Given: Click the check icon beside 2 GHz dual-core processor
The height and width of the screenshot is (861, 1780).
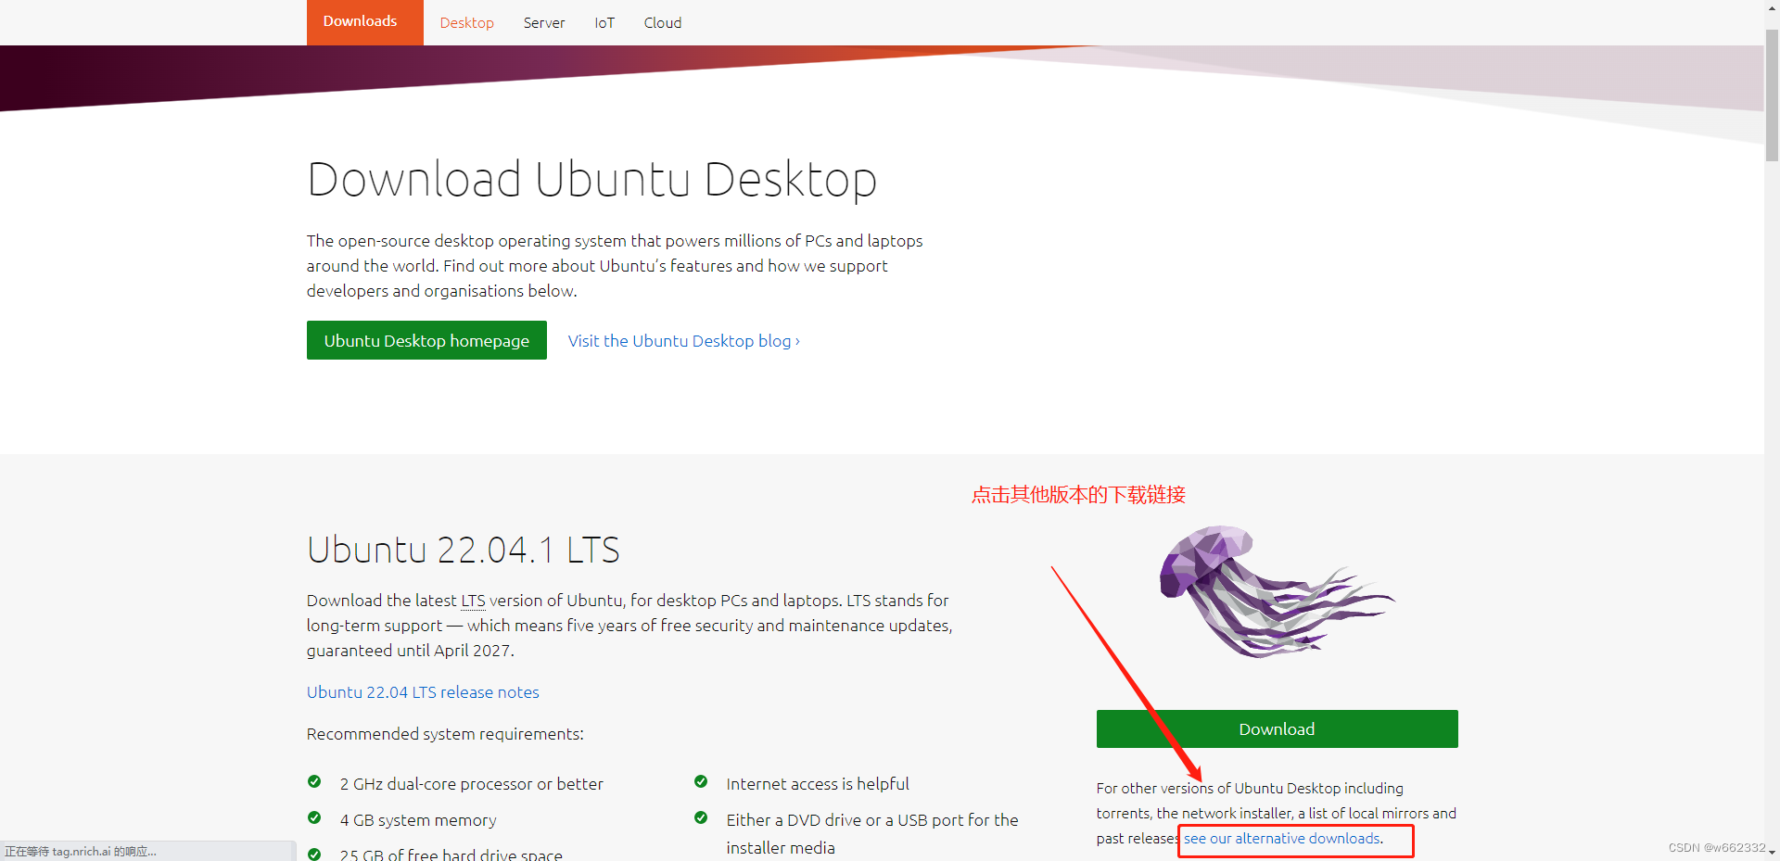Looking at the screenshot, I should (x=314, y=781).
